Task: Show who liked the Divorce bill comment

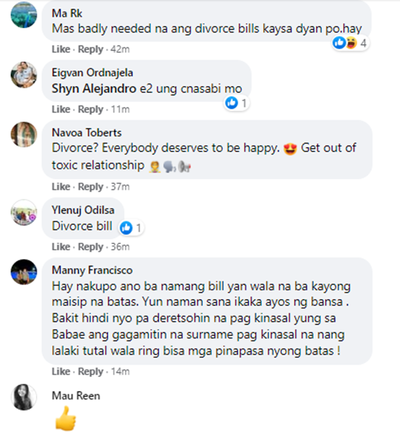Action: [131, 228]
